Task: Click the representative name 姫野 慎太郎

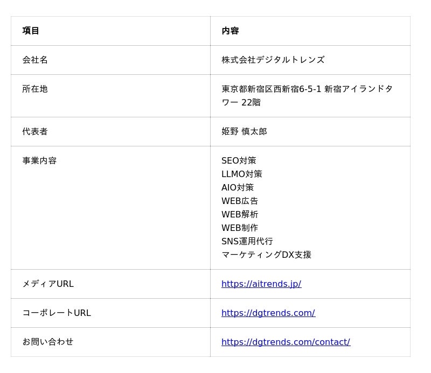Action: tap(244, 131)
